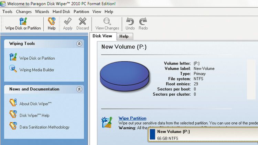
Task: Click the Root entries value '29'
Action: 196,84
